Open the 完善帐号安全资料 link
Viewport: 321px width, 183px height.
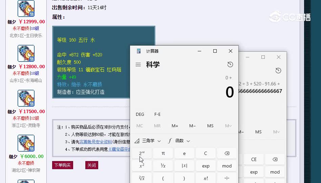[96, 142]
